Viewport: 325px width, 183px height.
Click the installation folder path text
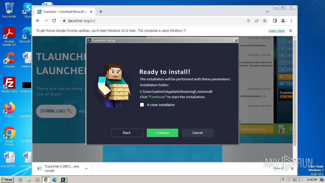[x=176, y=91]
